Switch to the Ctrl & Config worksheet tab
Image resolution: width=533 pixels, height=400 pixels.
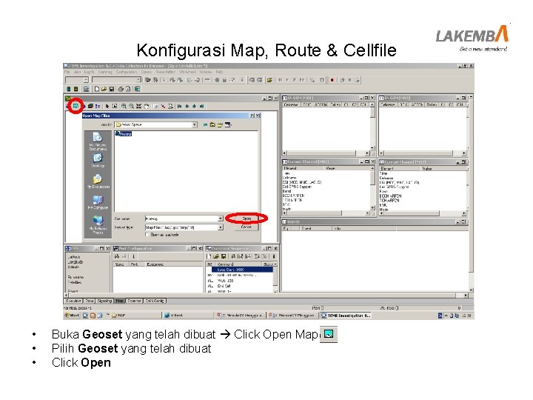155,301
